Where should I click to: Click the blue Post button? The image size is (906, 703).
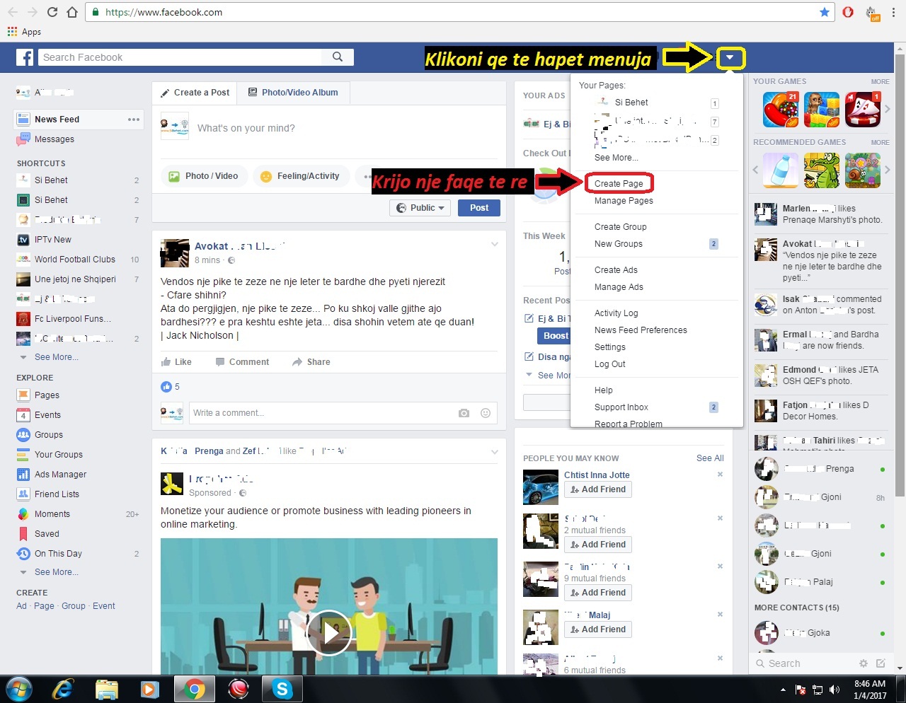[x=479, y=208]
